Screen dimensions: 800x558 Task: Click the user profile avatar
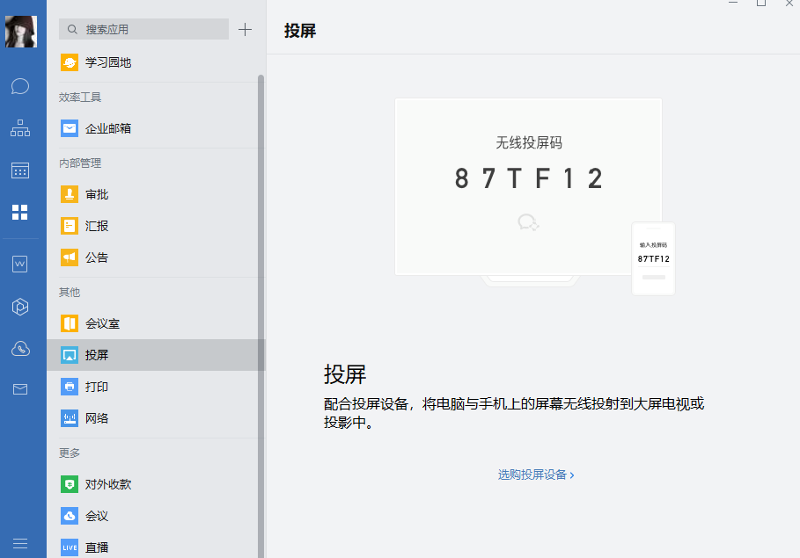click(20, 32)
